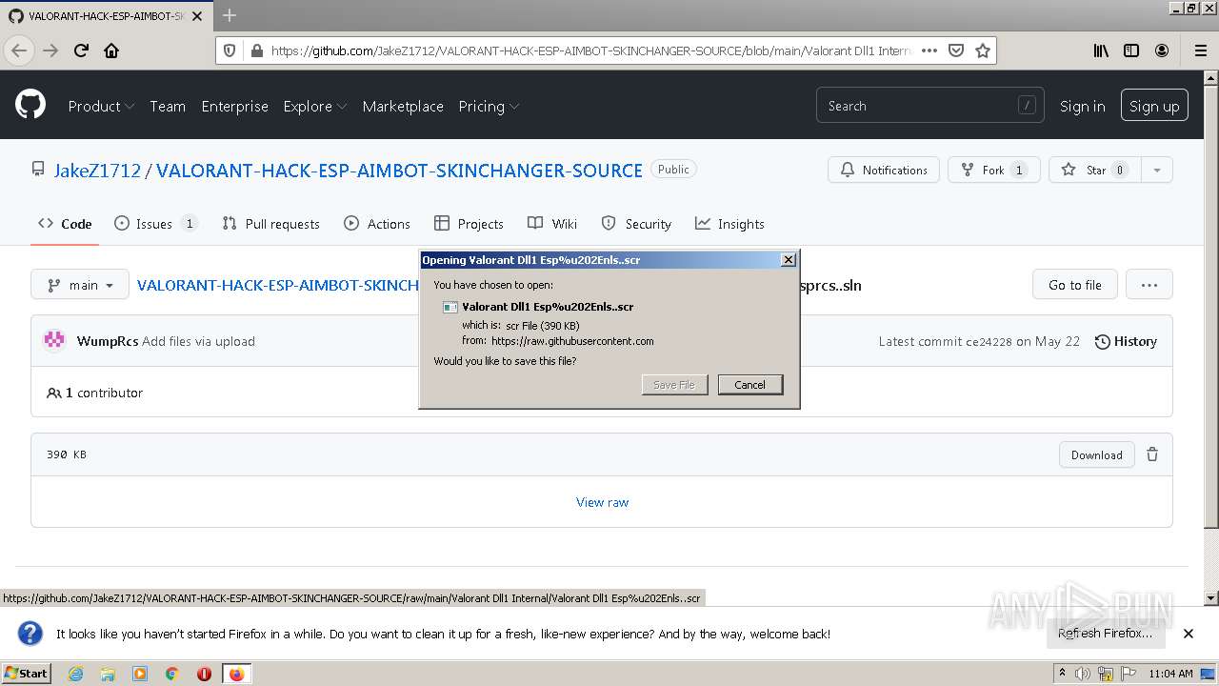The image size is (1219, 686).
Task: Expand the Pricing menu dropdown
Action: 489,106
